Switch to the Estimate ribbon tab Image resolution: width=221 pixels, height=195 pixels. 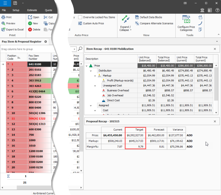click(x=32, y=10)
